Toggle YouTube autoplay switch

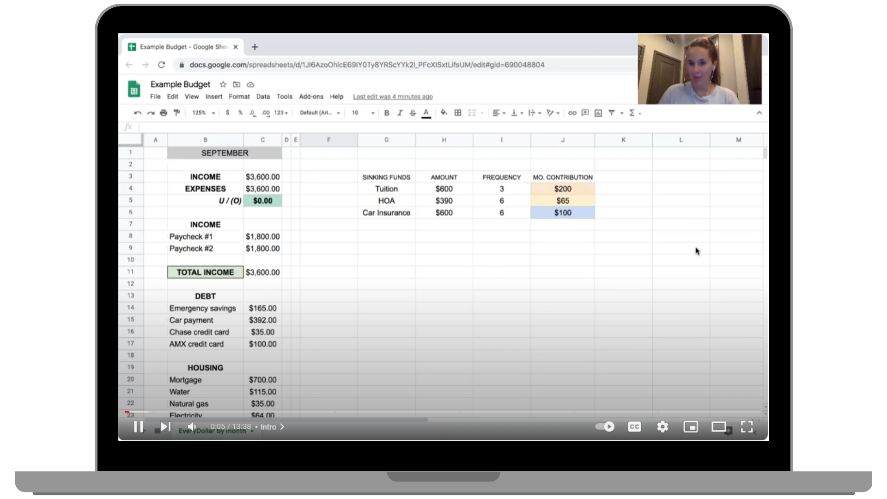605,426
